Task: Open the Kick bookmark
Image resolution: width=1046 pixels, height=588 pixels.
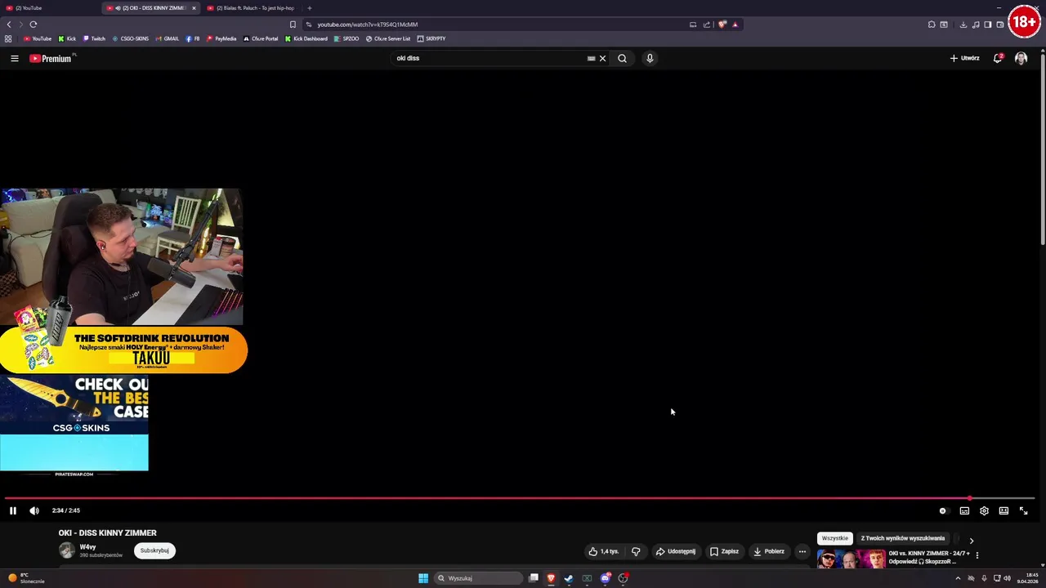Action: [67, 38]
